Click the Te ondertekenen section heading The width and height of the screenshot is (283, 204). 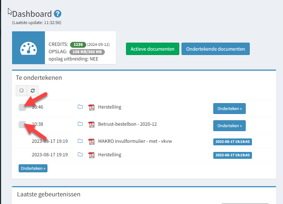coord(39,78)
